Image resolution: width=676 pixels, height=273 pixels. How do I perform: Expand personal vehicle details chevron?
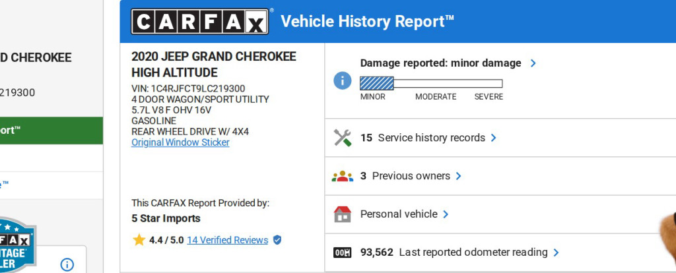(x=446, y=214)
